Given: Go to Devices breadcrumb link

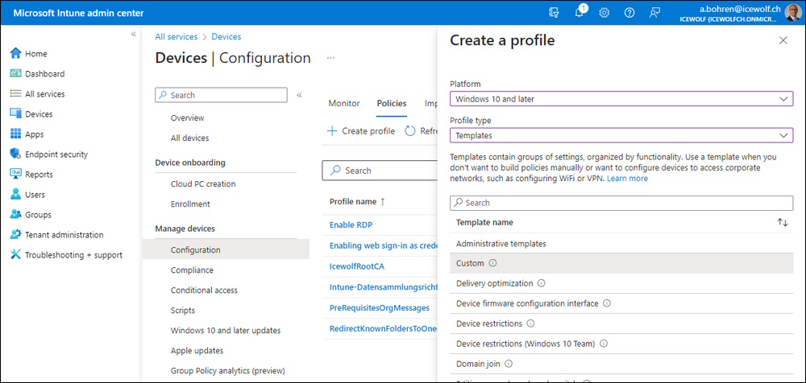Looking at the screenshot, I should [x=226, y=36].
